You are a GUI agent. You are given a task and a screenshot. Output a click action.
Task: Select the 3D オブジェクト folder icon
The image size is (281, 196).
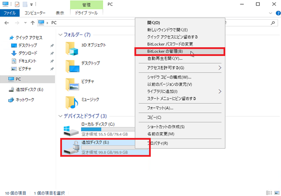tap(72, 48)
